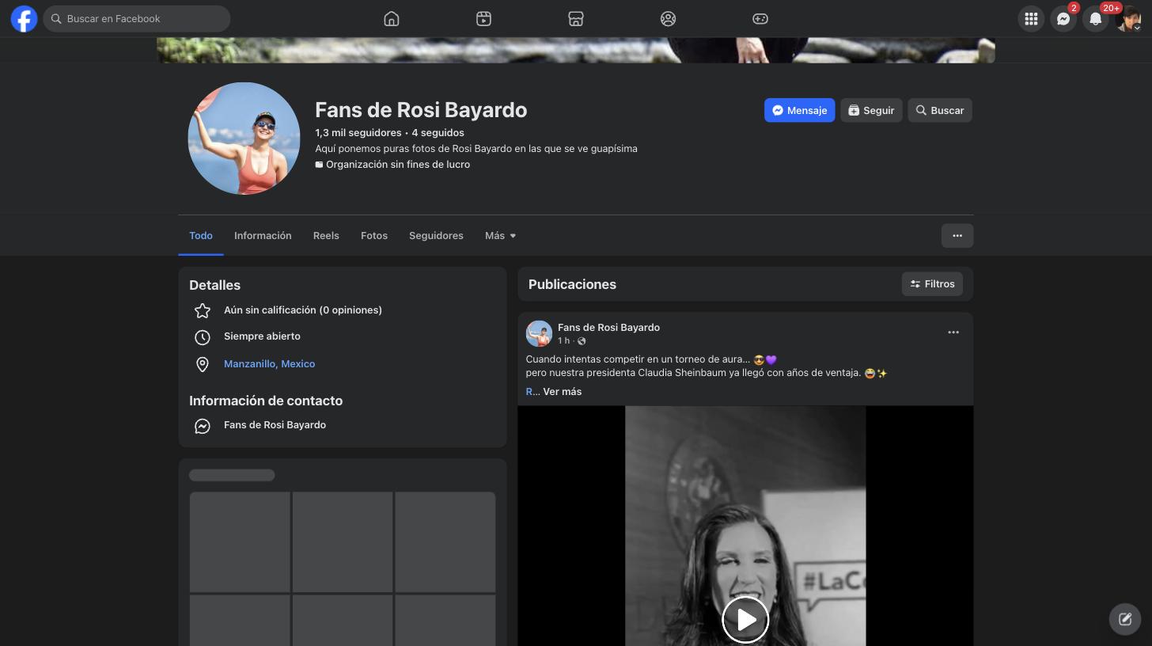Open the Reels video icon in top bar
The height and width of the screenshot is (646, 1152).
click(483, 19)
